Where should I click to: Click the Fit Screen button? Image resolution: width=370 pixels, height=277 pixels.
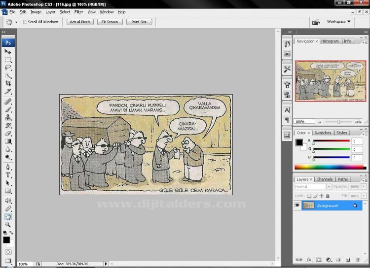pyautogui.click(x=110, y=22)
